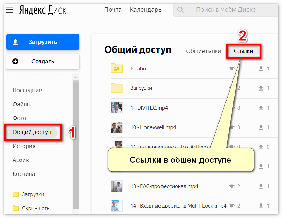Click the Picabu shared folder icon
Viewport: 282px width, 218px height.
(x=117, y=68)
